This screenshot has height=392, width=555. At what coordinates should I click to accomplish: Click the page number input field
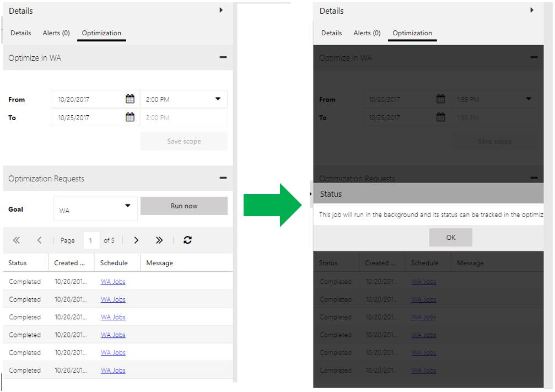pyautogui.click(x=91, y=240)
